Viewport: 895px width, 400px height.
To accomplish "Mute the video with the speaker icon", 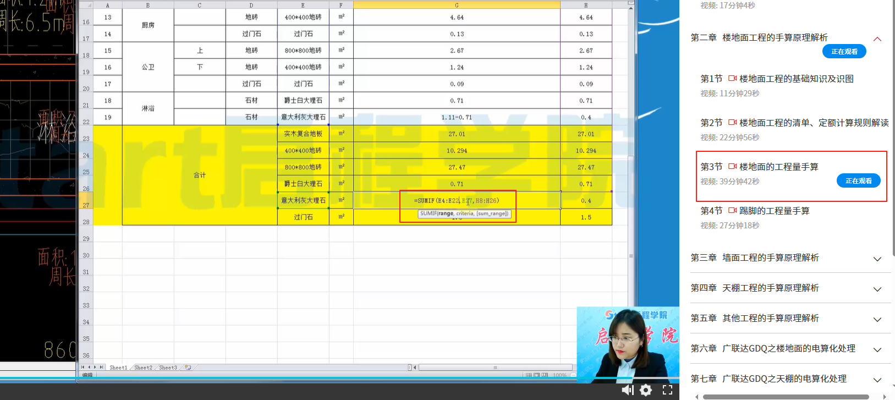I will [x=628, y=390].
